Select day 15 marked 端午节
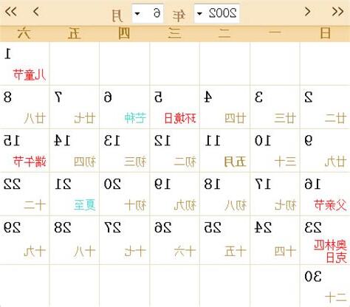The height and width of the screenshot is (307, 350). point(24,151)
